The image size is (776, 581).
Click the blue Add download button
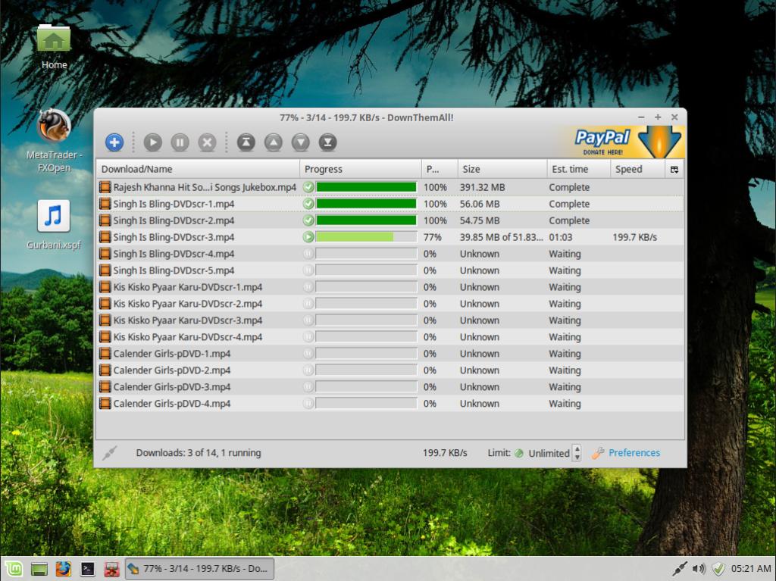click(x=114, y=142)
